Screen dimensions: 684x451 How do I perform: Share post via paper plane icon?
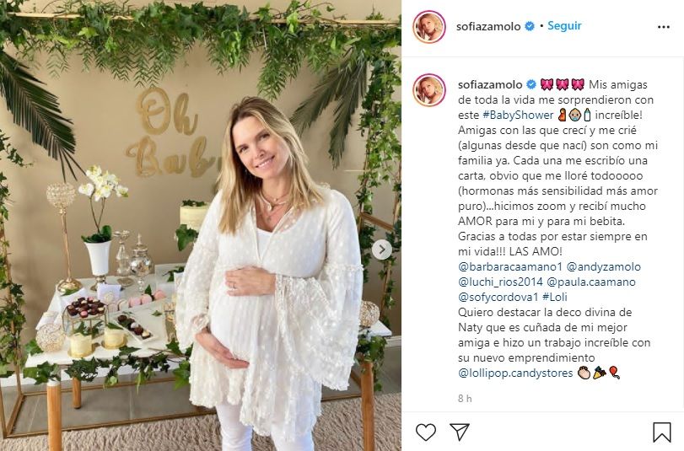click(460, 432)
